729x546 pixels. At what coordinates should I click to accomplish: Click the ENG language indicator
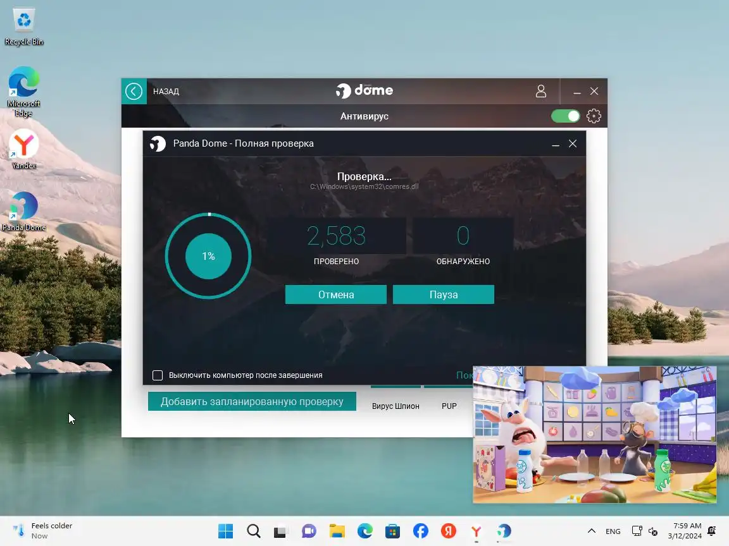[613, 531]
